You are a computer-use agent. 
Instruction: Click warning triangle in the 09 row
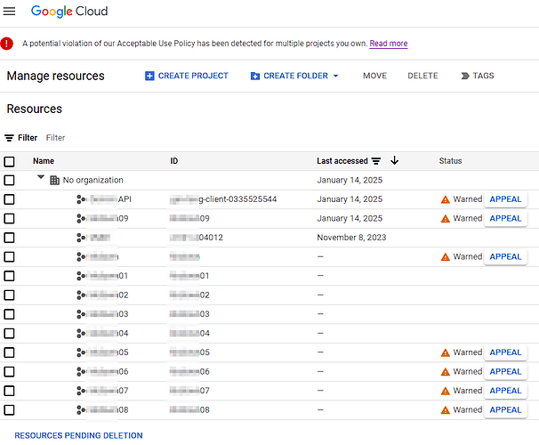pos(445,219)
